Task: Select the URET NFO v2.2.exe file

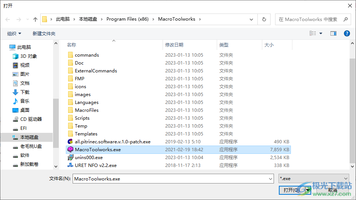Action: coord(96,165)
